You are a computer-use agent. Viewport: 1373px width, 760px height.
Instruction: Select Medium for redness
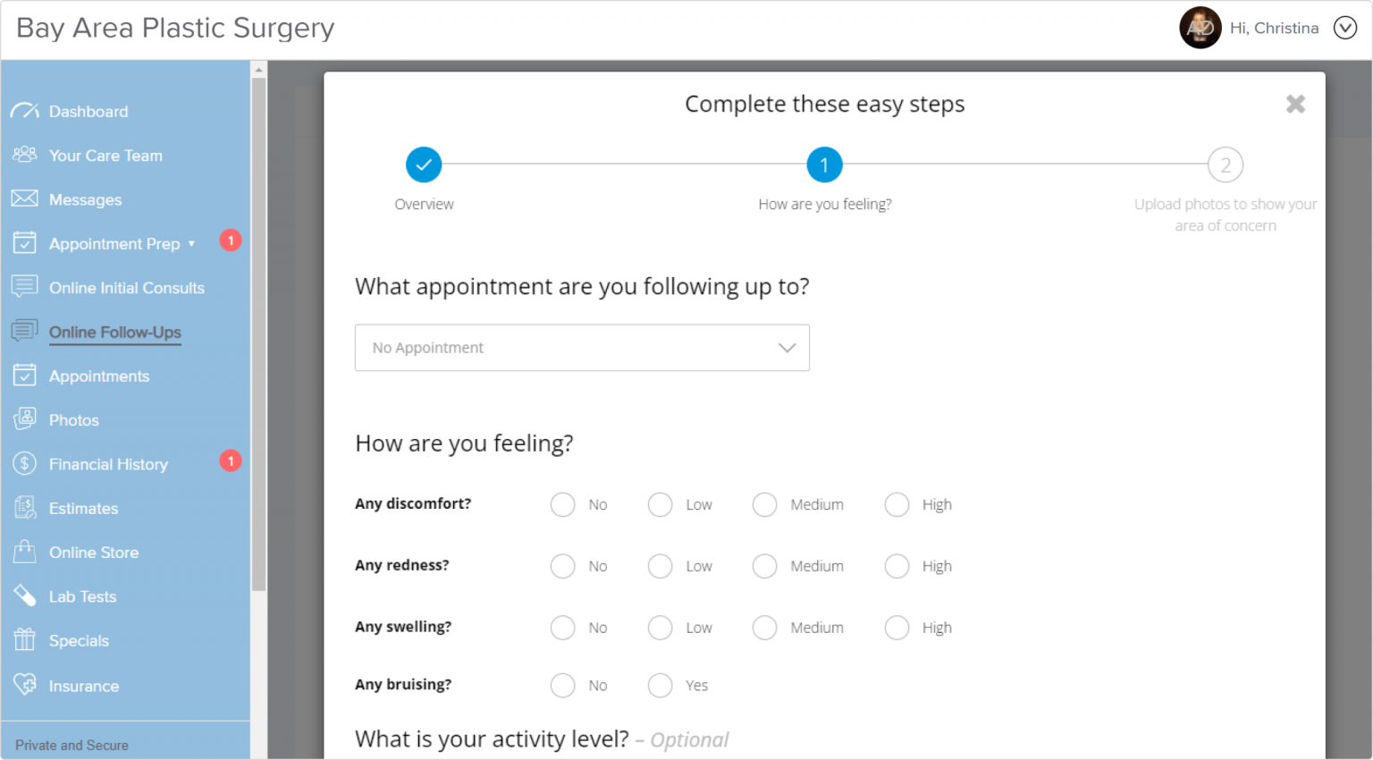tap(765, 567)
